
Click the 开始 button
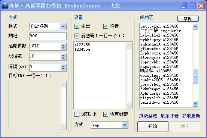click(153, 126)
